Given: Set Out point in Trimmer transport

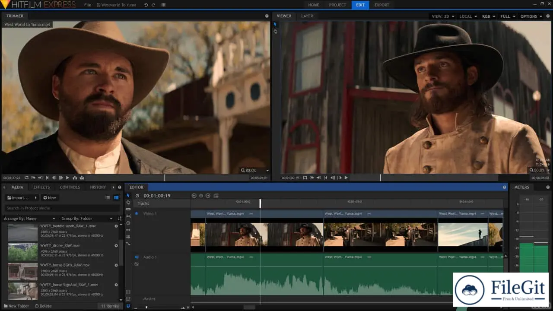Looking at the screenshot, I should [40, 178].
